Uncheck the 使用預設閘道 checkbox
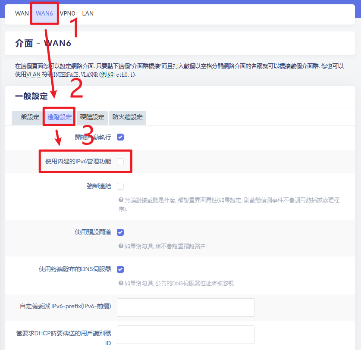 click(x=120, y=232)
